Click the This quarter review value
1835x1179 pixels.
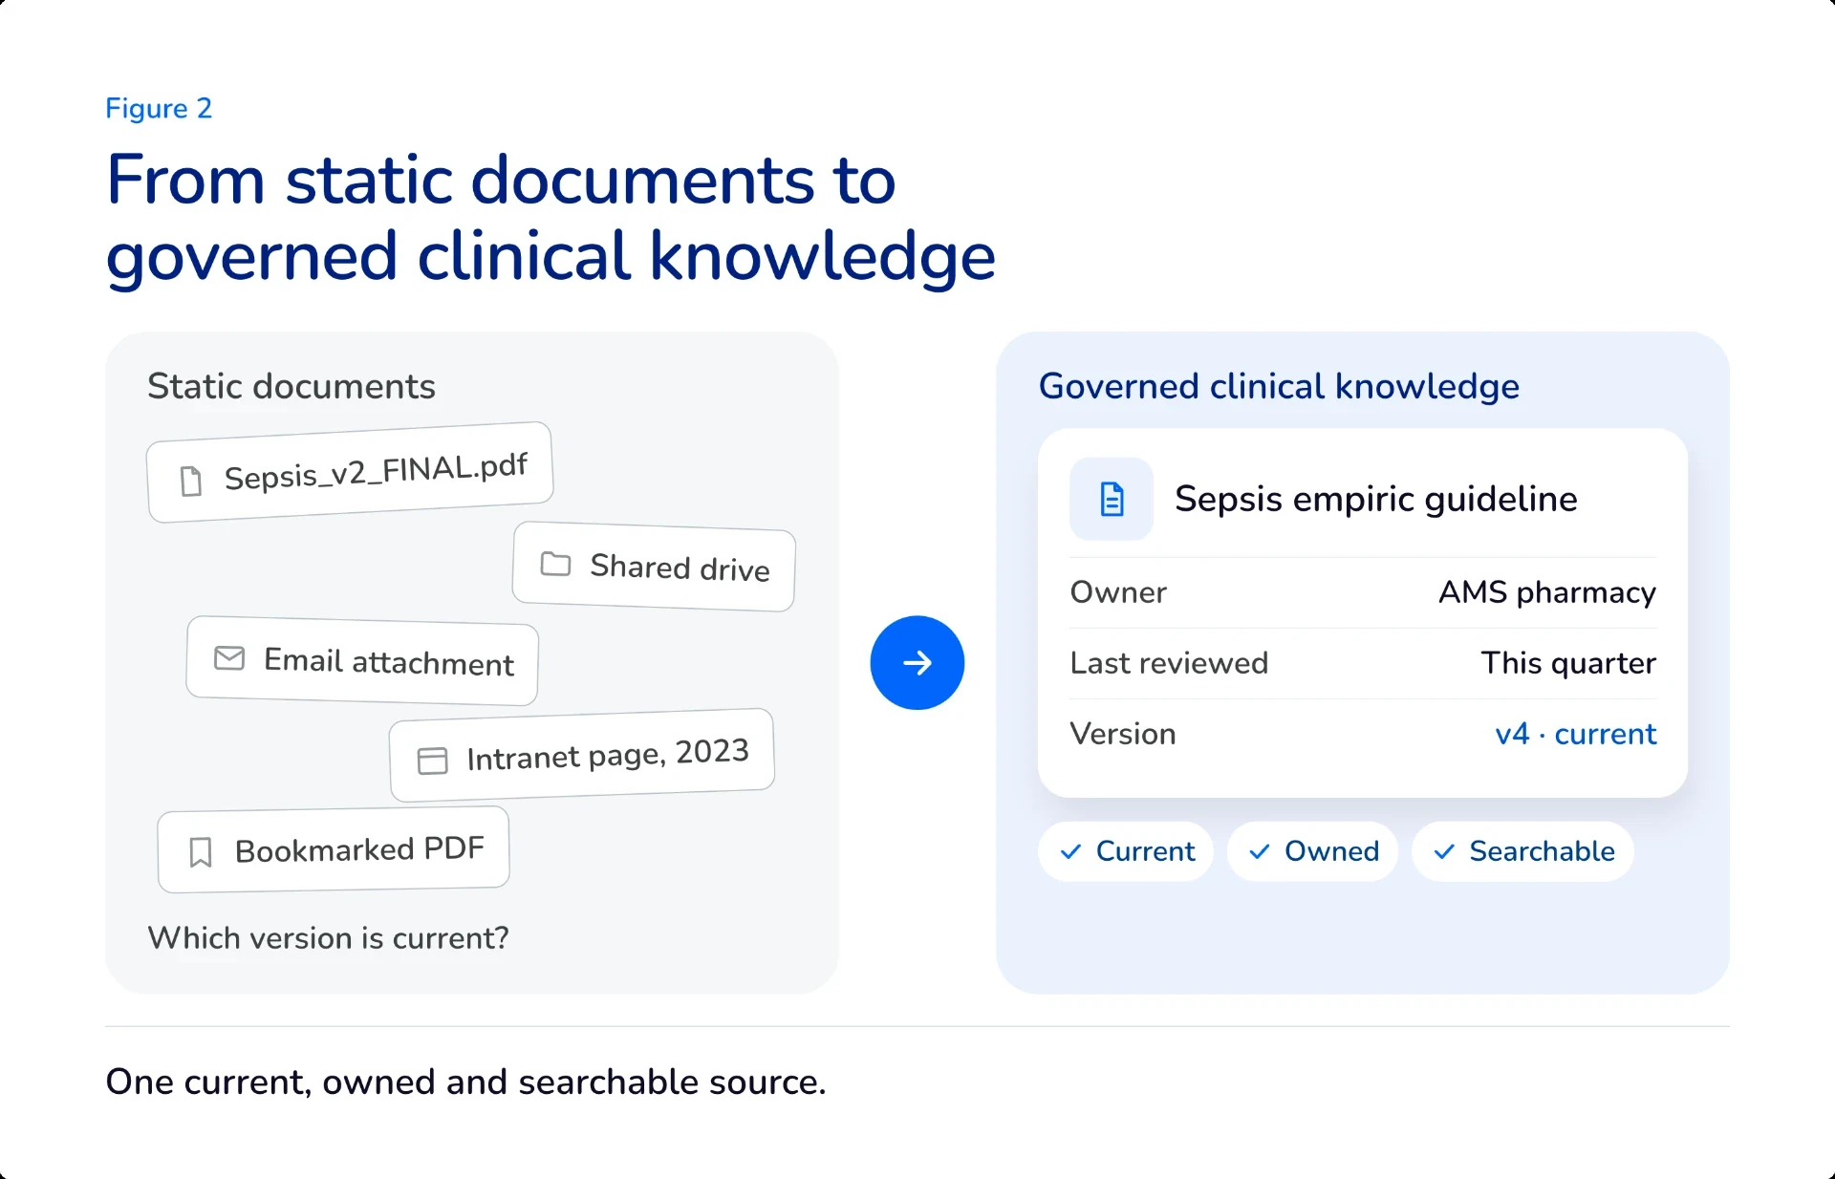point(1568,663)
